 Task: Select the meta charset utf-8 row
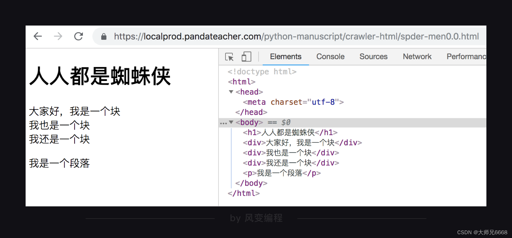tap(294, 102)
